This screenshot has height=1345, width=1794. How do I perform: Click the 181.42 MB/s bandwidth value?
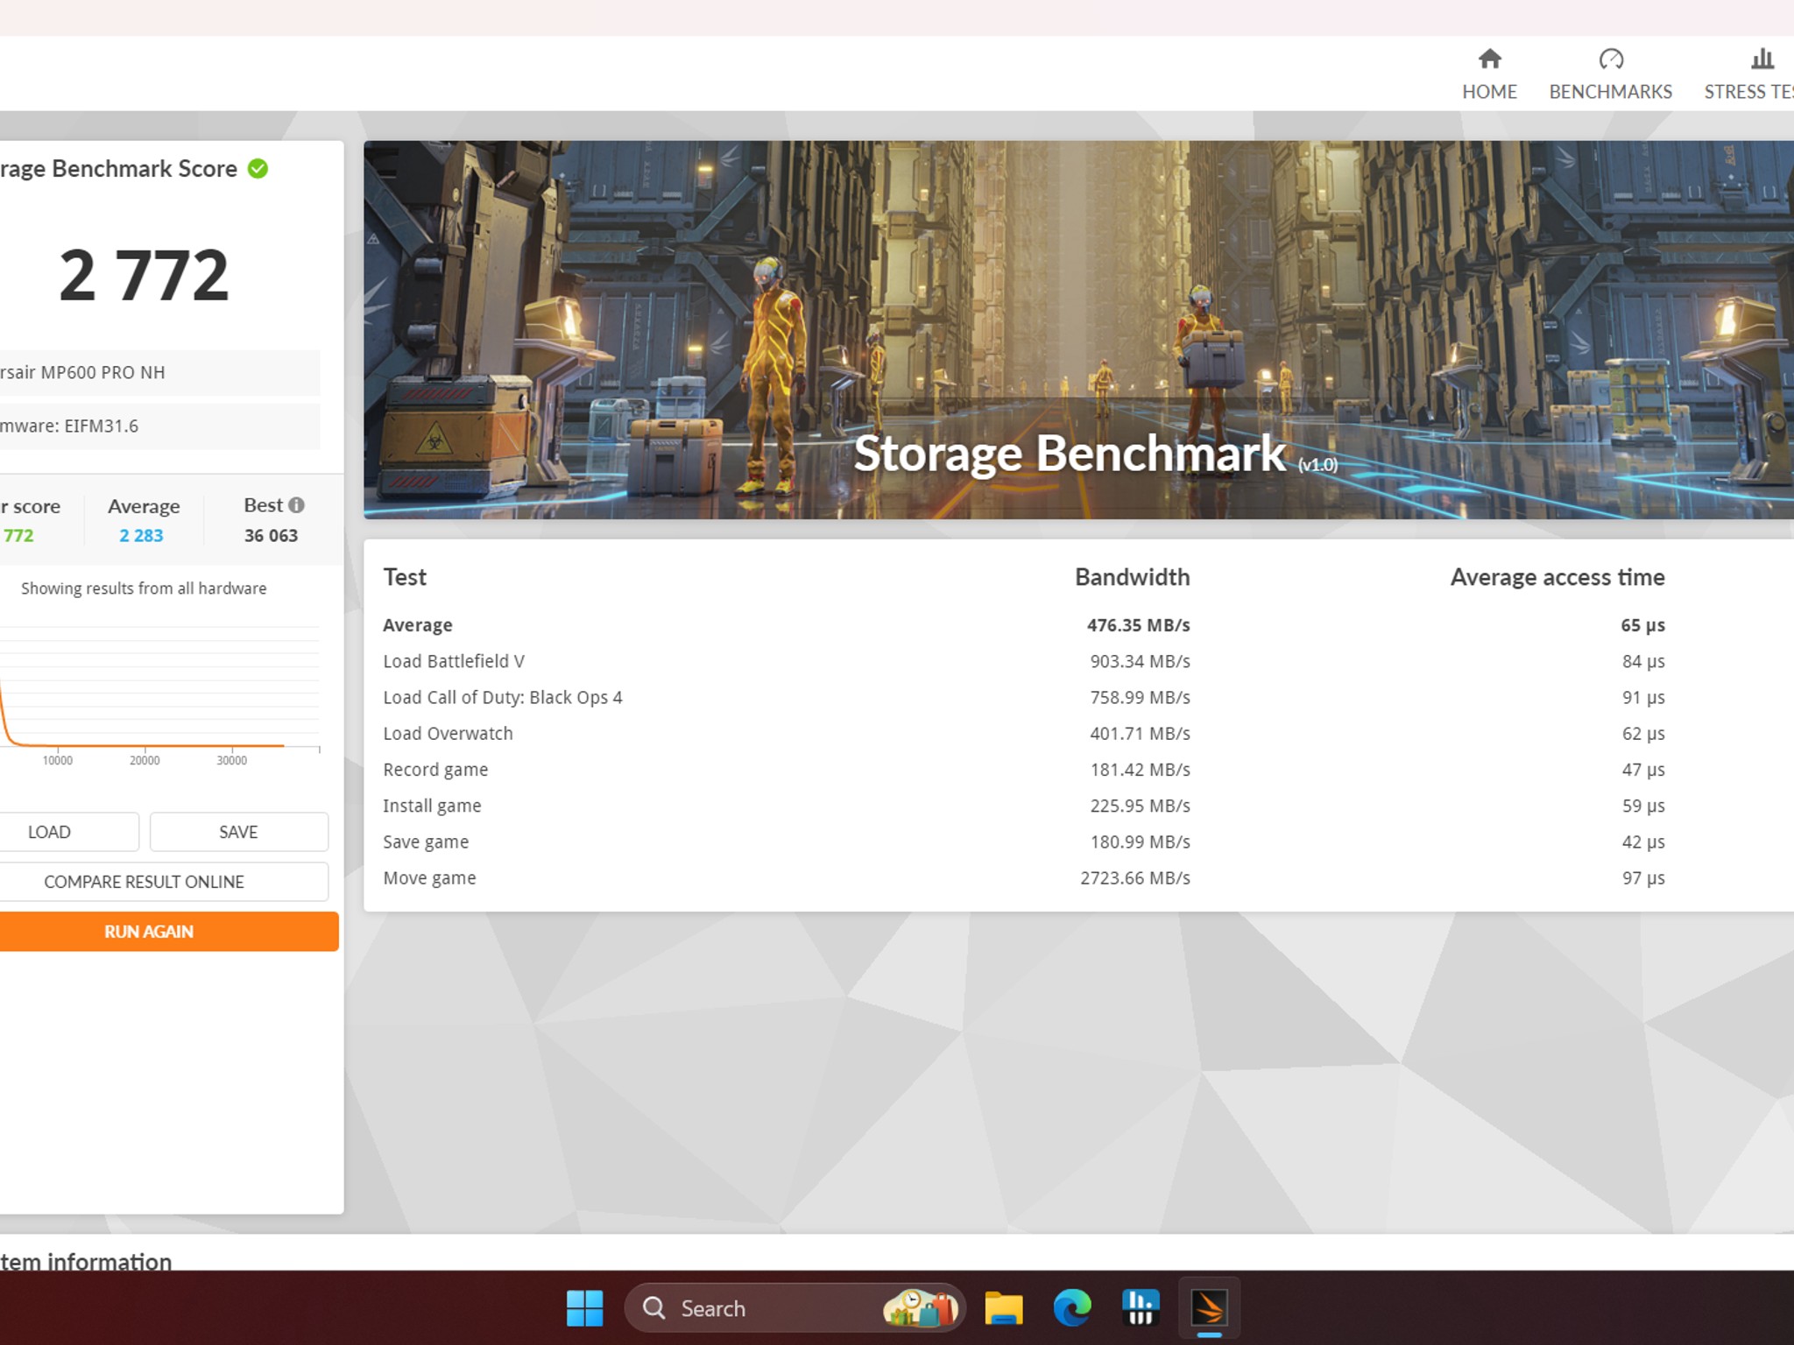coord(1140,770)
